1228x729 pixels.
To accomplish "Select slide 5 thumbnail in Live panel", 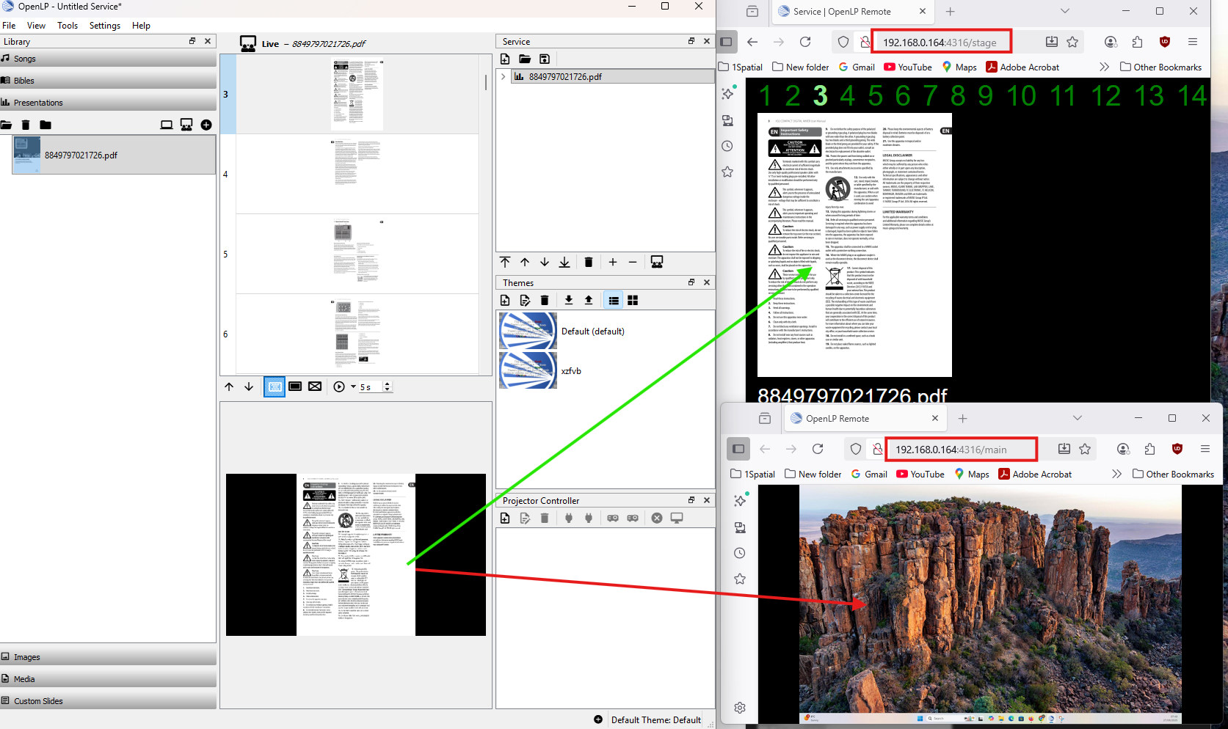I will pyautogui.click(x=357, y=254).
